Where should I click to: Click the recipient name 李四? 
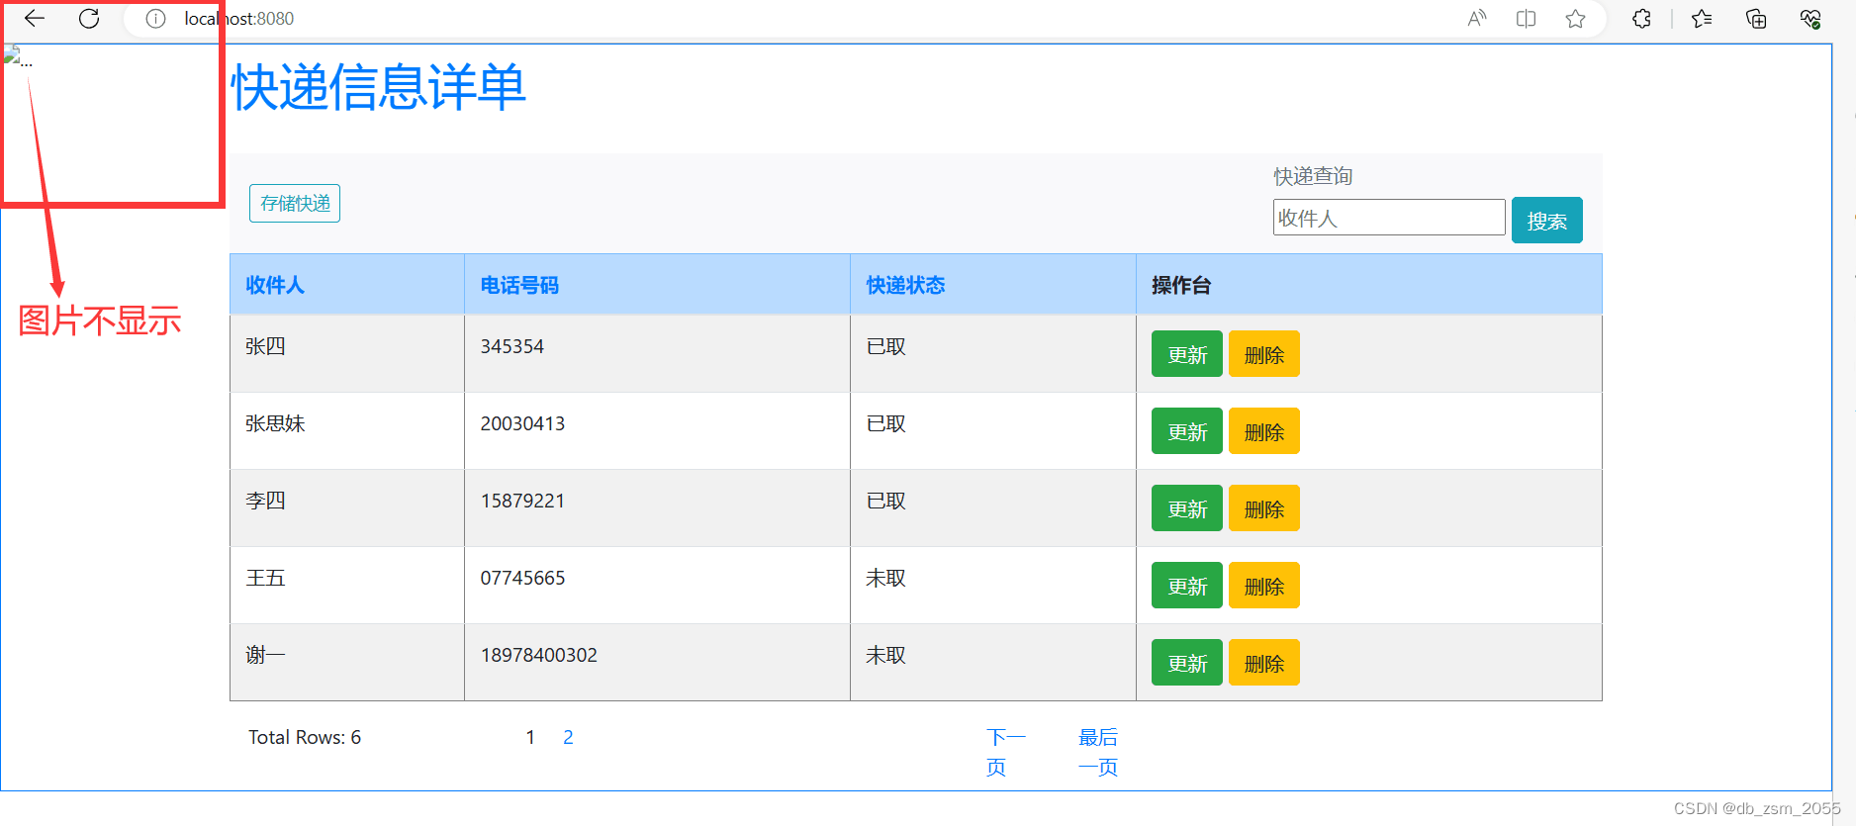[x=265, y=501]
